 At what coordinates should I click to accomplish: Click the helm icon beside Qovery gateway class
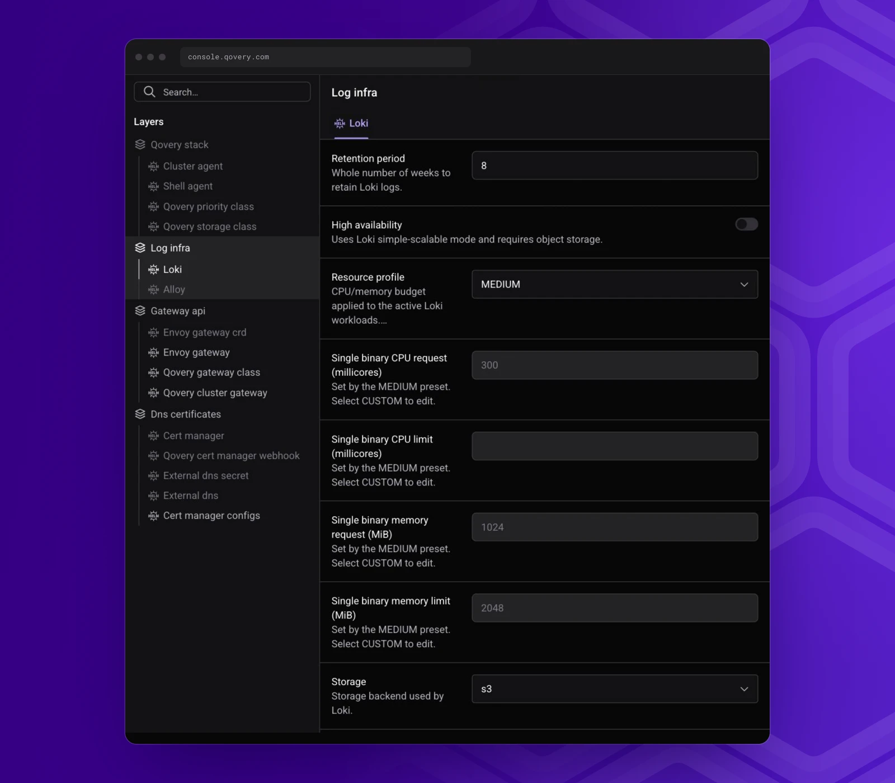click(153, 372)
